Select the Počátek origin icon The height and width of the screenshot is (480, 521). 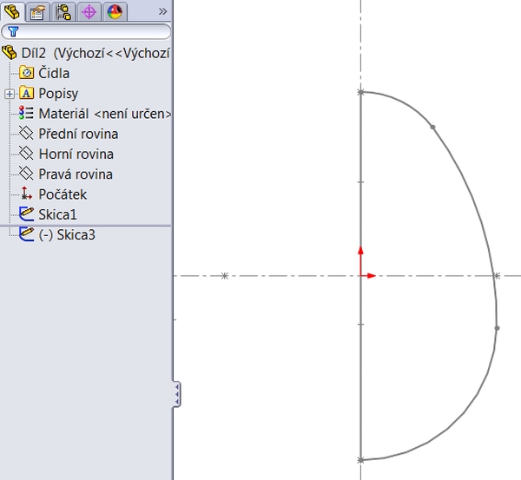point(26,194)
